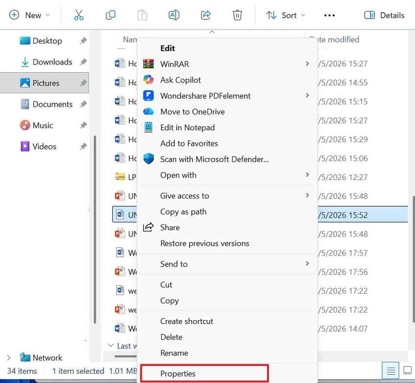Click the horizontal scrollbar under file list
Screen dimensions: 415x383
point(125,356)
